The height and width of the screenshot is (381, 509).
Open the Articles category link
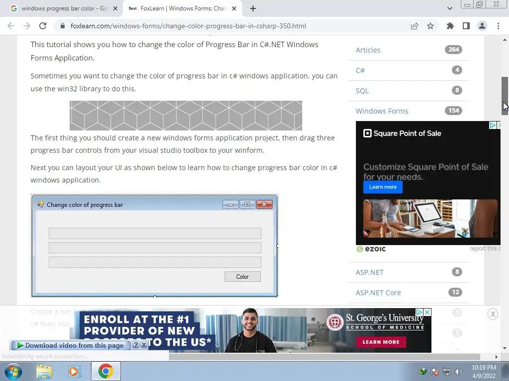(368, 50)
